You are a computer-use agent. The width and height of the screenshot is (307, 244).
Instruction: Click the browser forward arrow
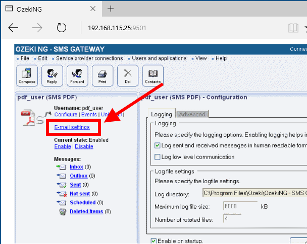(x=37, y=28)
